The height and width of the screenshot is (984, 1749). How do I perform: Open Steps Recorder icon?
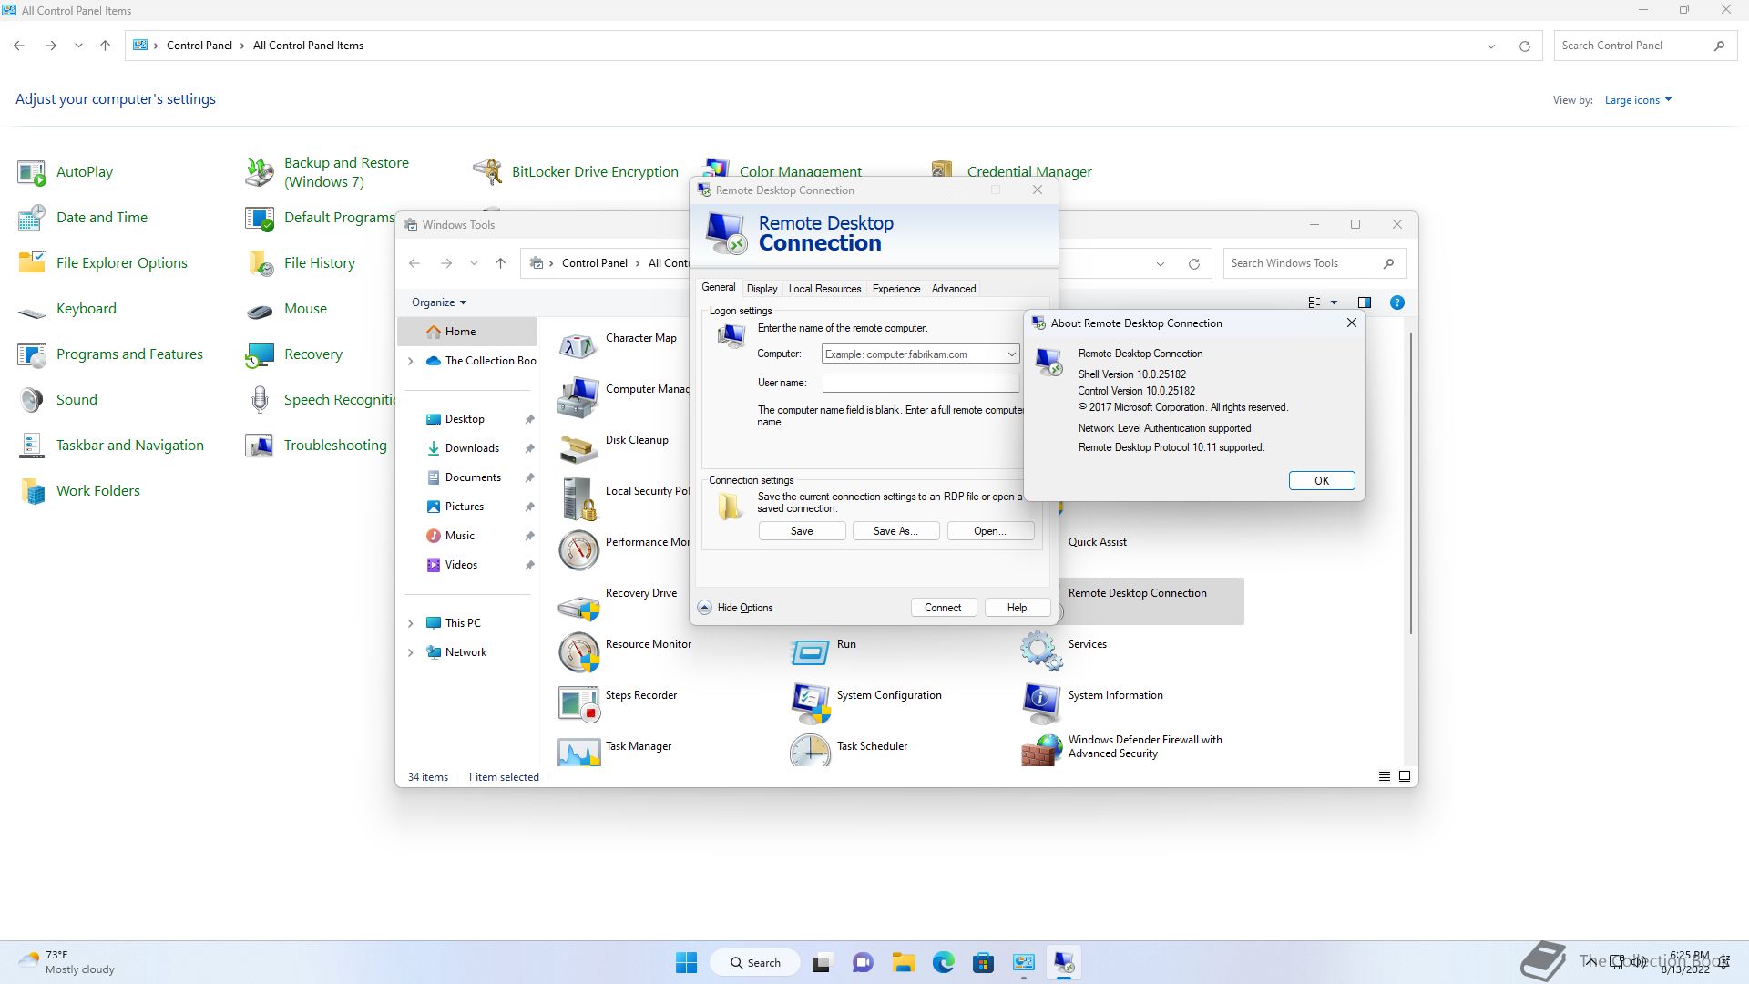(x=578, y=703)
